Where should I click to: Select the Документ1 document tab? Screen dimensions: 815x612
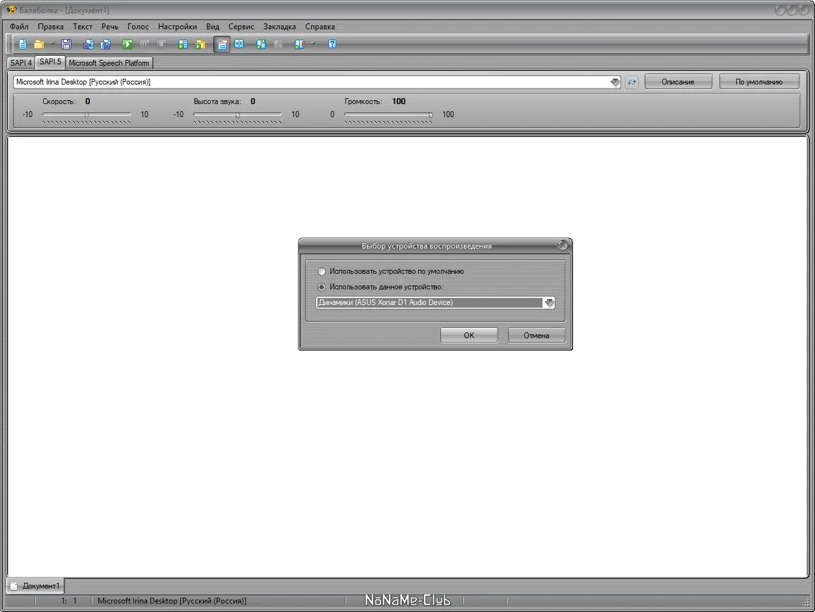[x=36, y=586]
